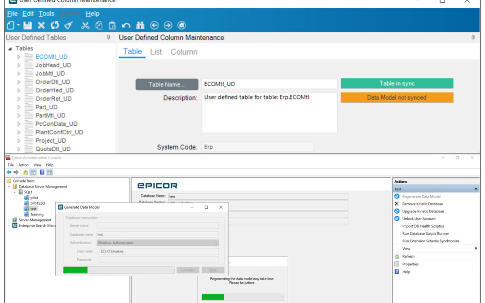The width and height of the screenshot is (485, 303).
Task: Click the Next record arrow icon
Action: [168, 25]
